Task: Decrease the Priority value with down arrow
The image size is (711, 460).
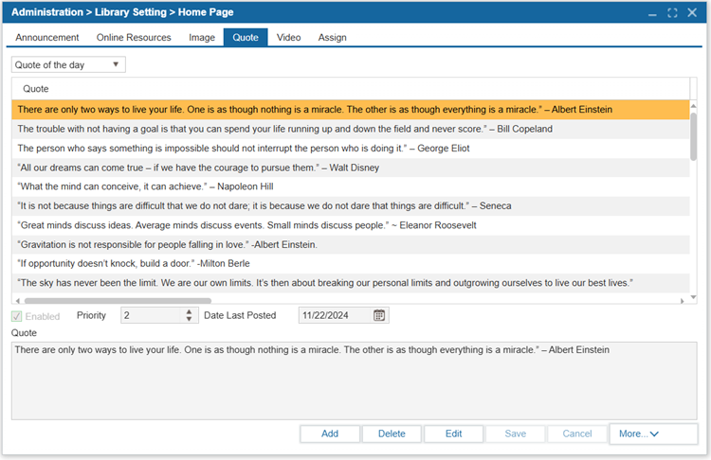Action: coord(189,319)
